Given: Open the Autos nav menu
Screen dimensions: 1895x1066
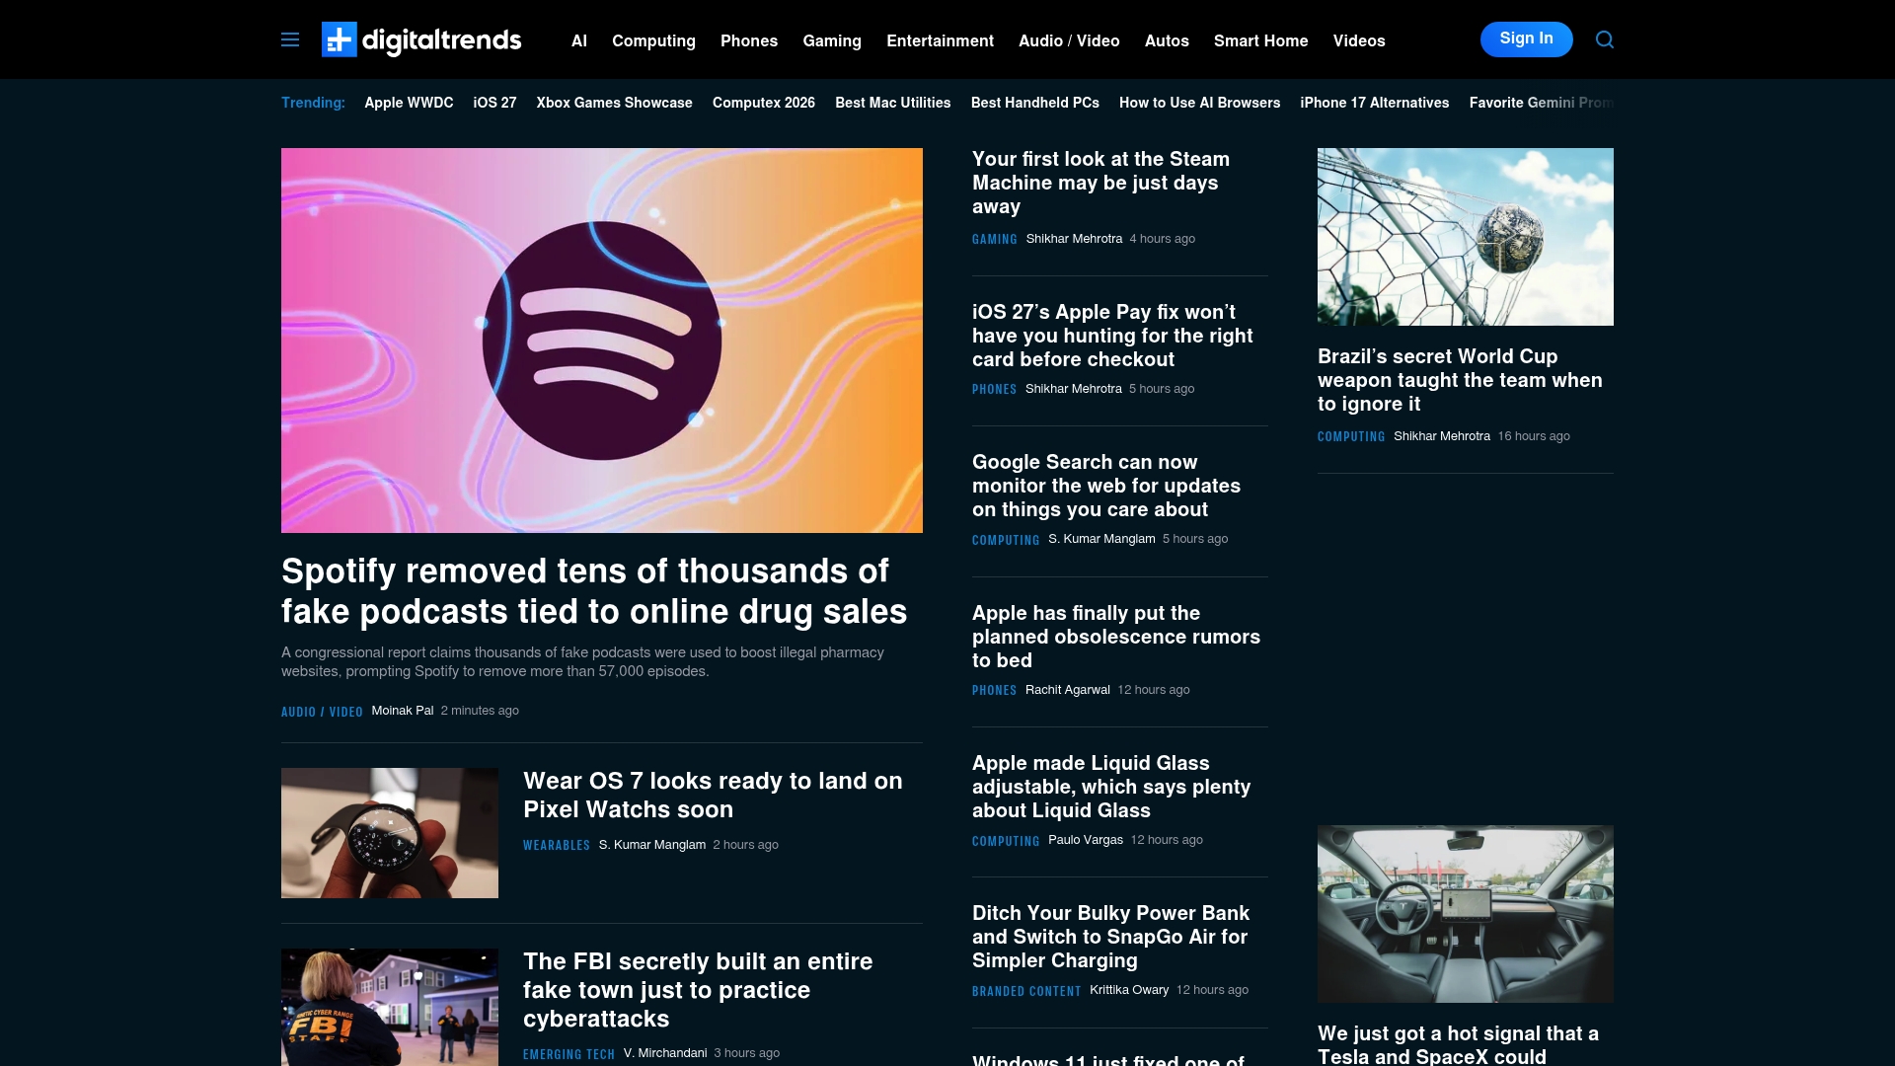Looking at the screenshot, I should click(x=1167, y=40).
